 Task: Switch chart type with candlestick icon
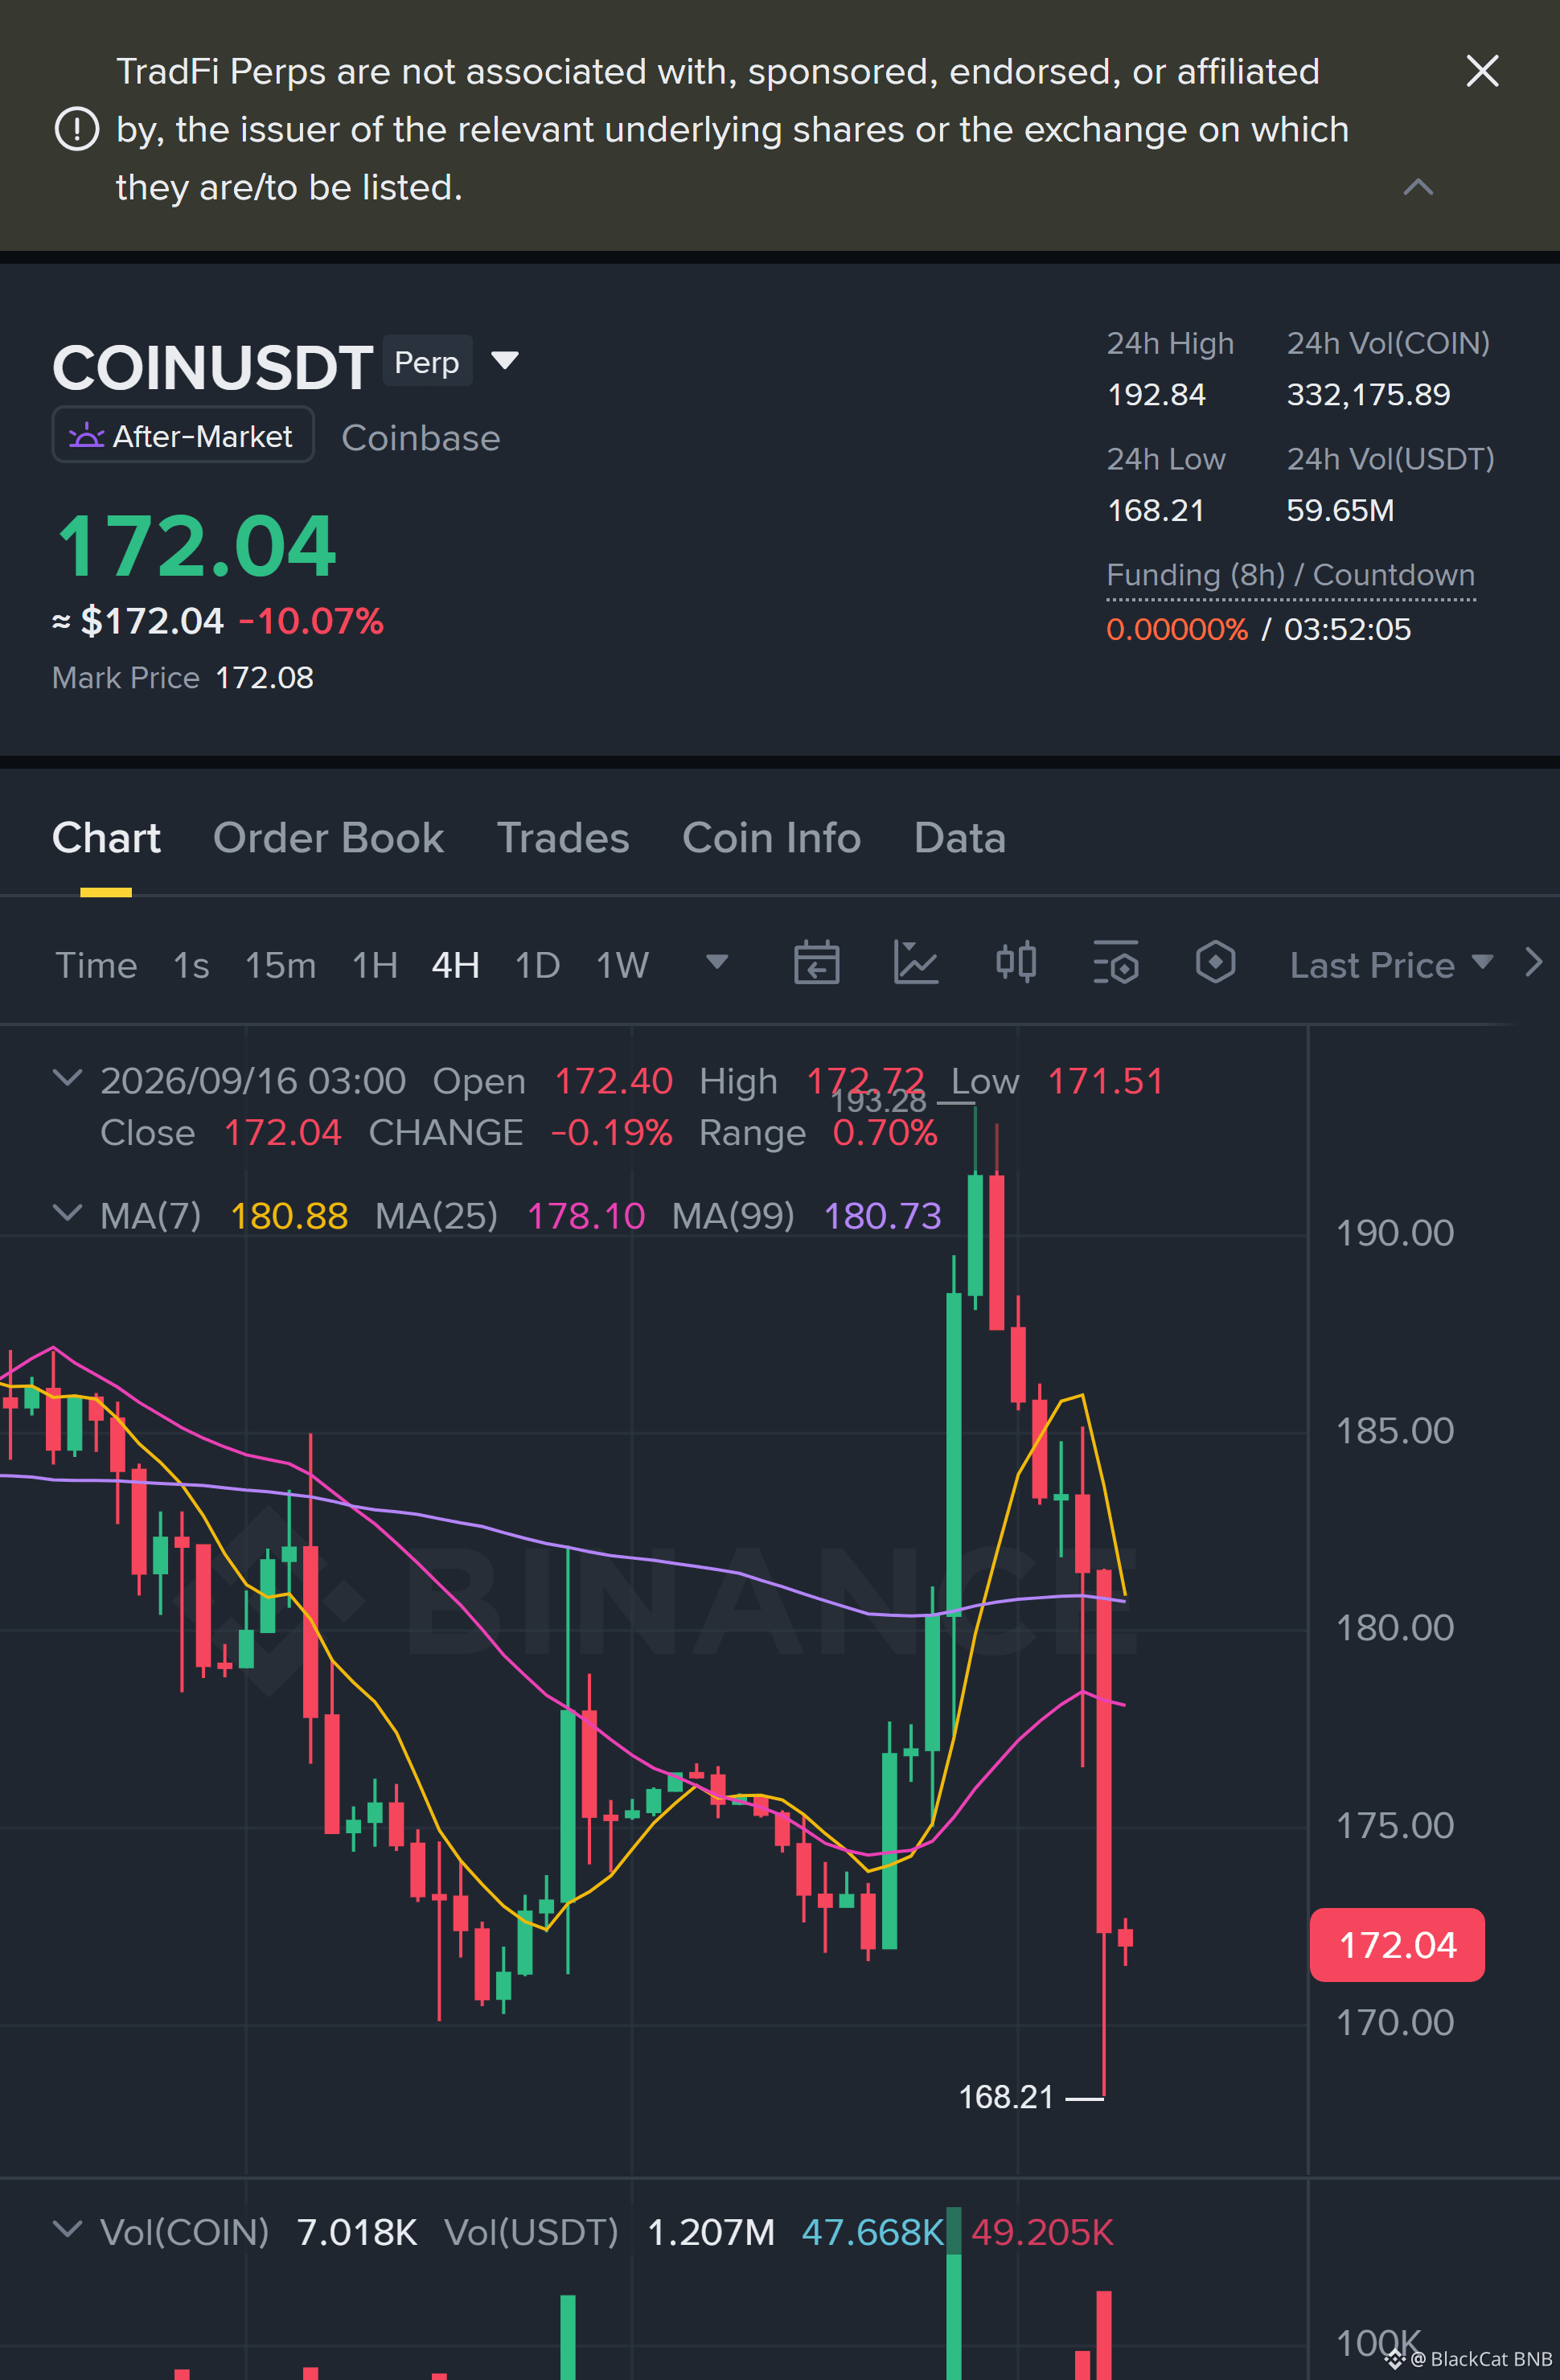1016,962
